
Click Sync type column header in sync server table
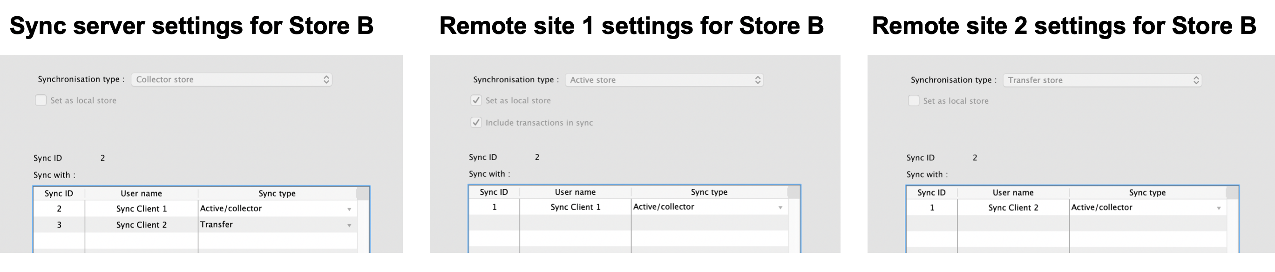tap(277, 193)
